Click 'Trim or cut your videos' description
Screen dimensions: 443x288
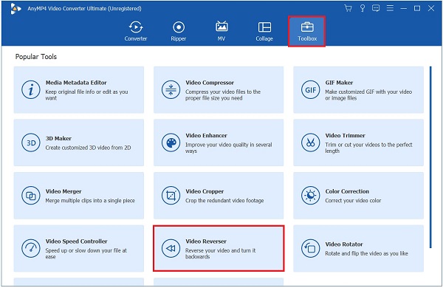368,148
